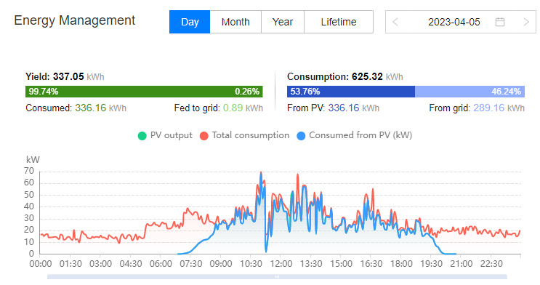Switch to the Month tab
Screen dimensions: 540x285
235,22
